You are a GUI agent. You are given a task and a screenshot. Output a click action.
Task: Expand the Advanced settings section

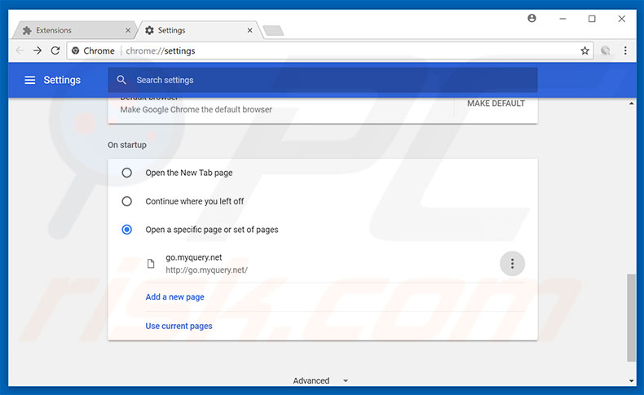[x=320, y=380]
